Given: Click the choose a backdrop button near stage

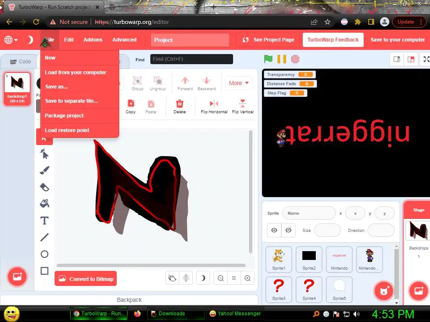Looking at the screenshot, I should [x=419, y=291].
